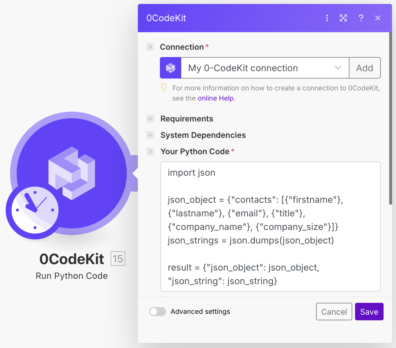Collapse the System Dependencies chevron
The image size is (396, 348).
[x=150, y=135]
